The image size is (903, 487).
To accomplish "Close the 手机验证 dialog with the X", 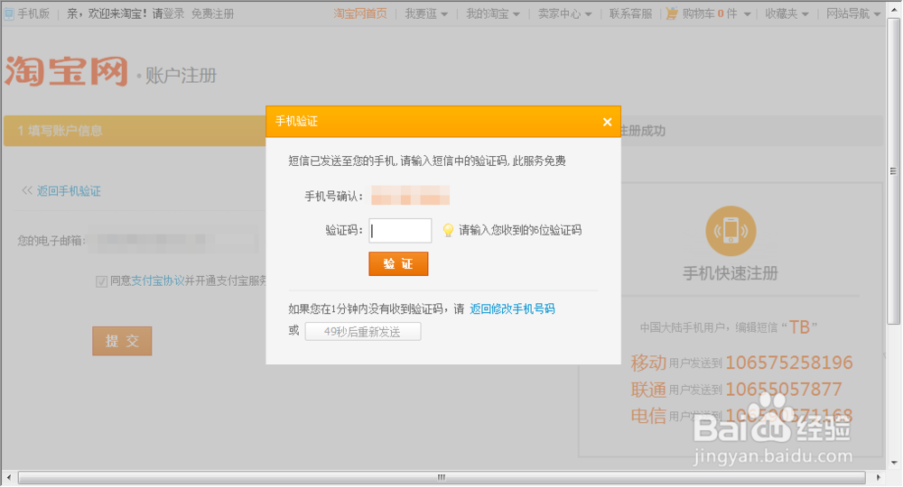I will pos(607,122).
